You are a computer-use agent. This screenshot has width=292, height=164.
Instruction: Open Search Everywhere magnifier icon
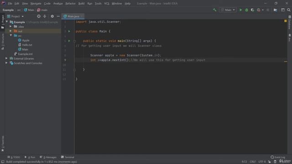pos(289,10)
